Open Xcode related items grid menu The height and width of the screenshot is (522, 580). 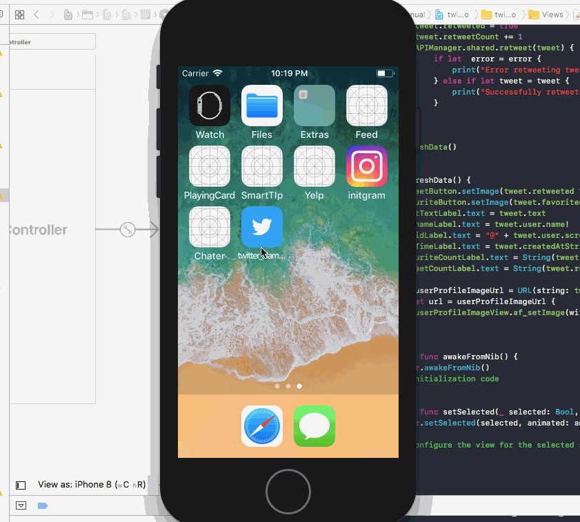pos(19,14)
